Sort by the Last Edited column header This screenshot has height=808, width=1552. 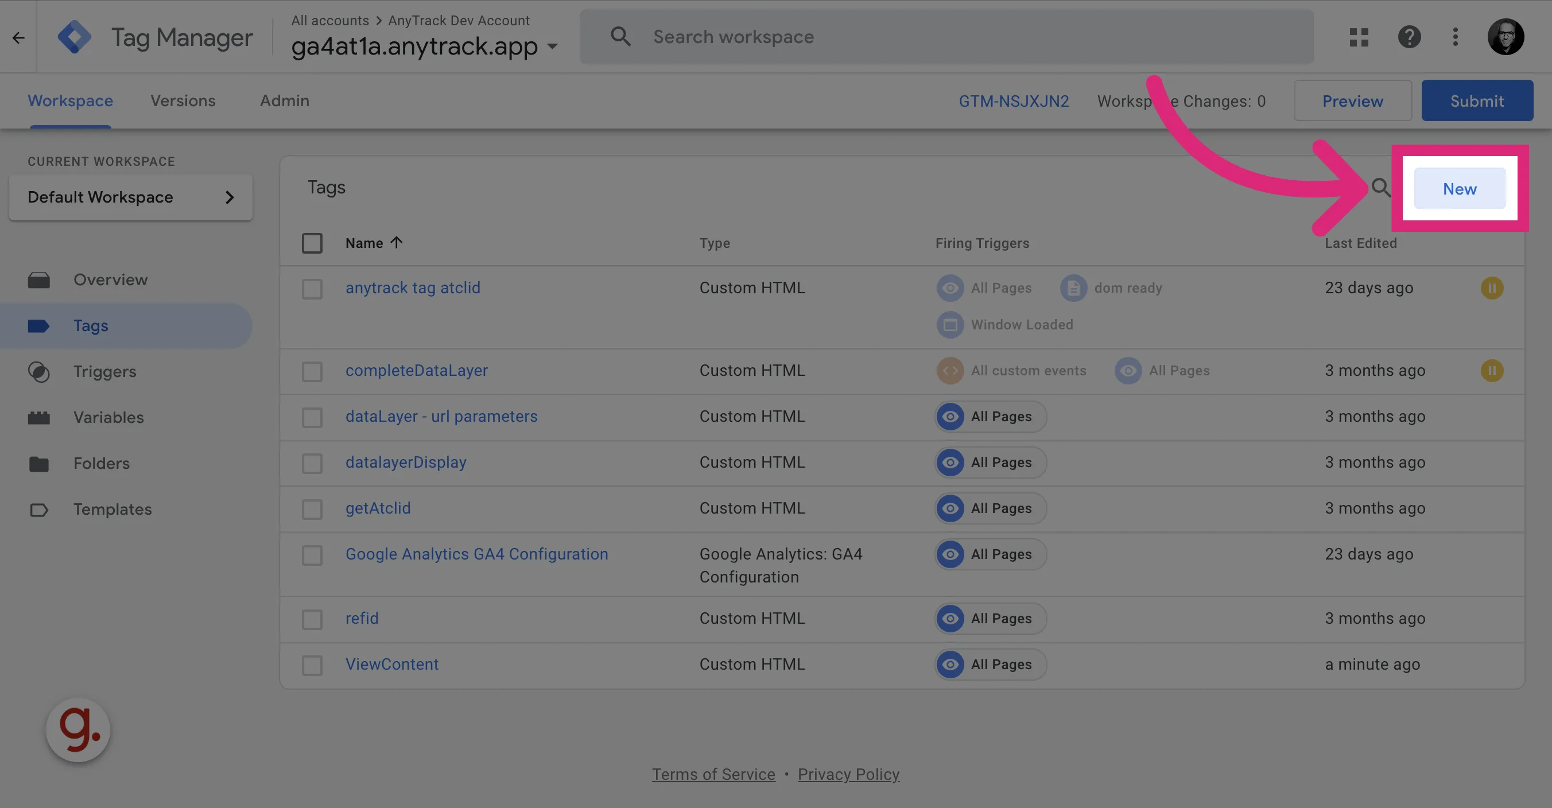click(1360, 243)
